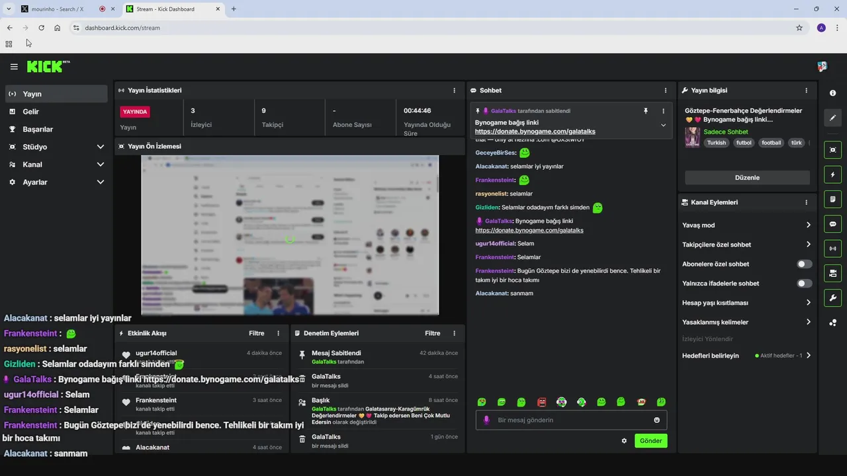Open the user avatar at top right
The width and height of the screenshot is (847, 476).
822,67
